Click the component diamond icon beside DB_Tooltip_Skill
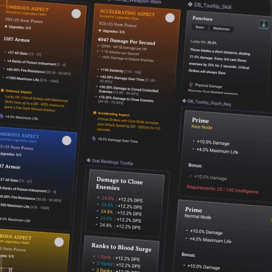Image resolution: width=272 pixels, height=272 pixels. click(x=190, y=4)
